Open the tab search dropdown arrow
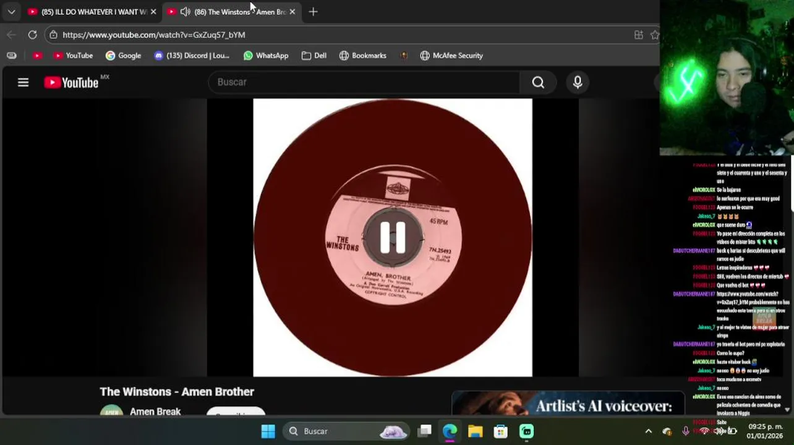Viewport: 794px width, 445px height. [x=11, y=12]
